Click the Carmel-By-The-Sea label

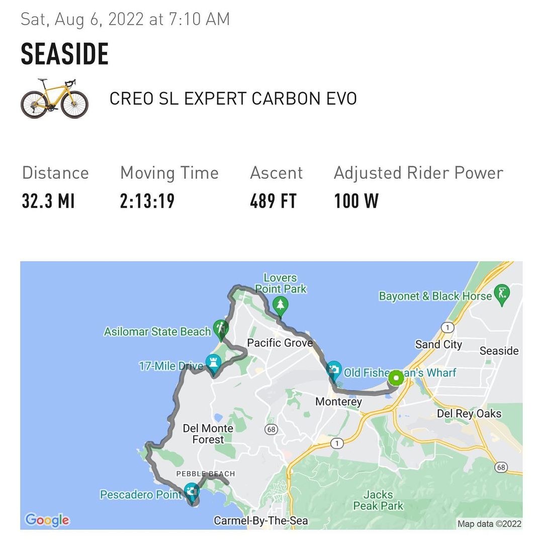coord(260,521)
